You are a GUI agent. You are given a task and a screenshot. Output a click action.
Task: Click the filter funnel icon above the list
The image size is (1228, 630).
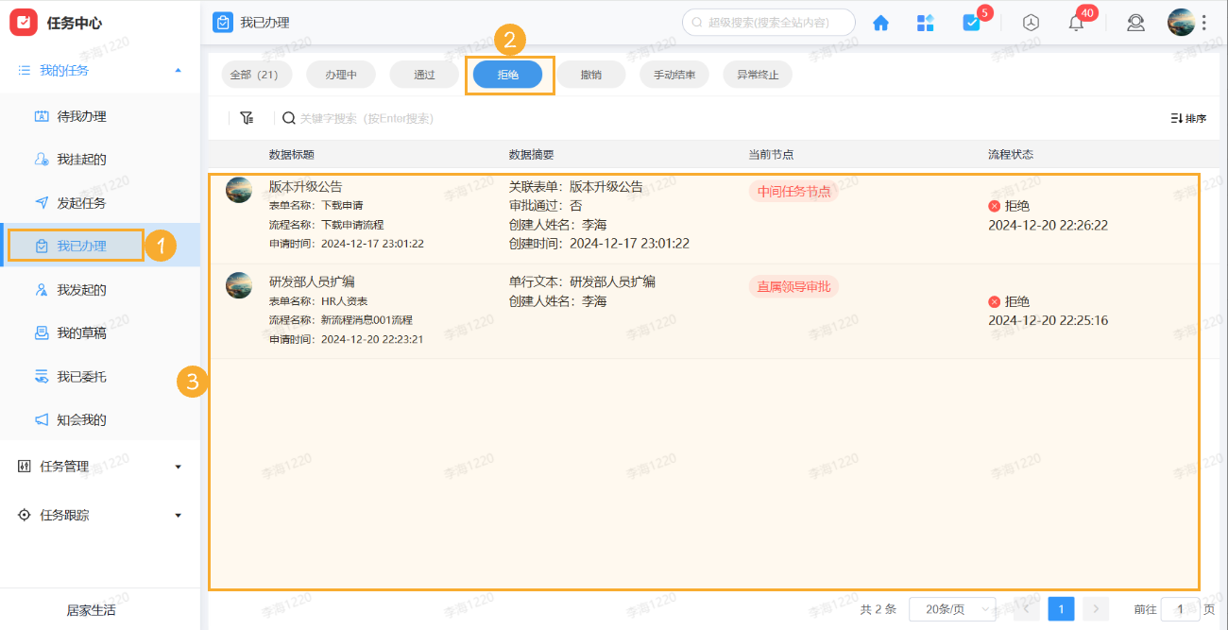pos(247,118)
